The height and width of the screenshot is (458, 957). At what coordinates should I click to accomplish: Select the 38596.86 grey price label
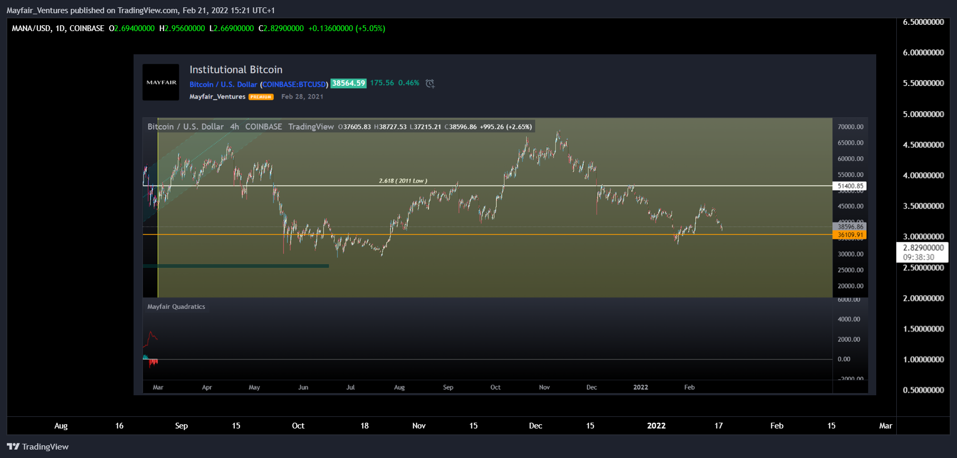coord(850,227)
